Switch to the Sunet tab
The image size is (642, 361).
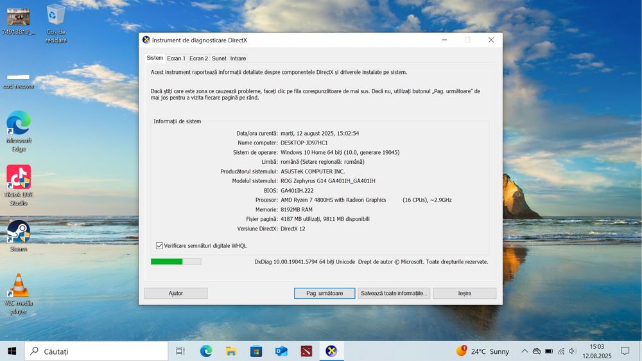coord(219,58)
